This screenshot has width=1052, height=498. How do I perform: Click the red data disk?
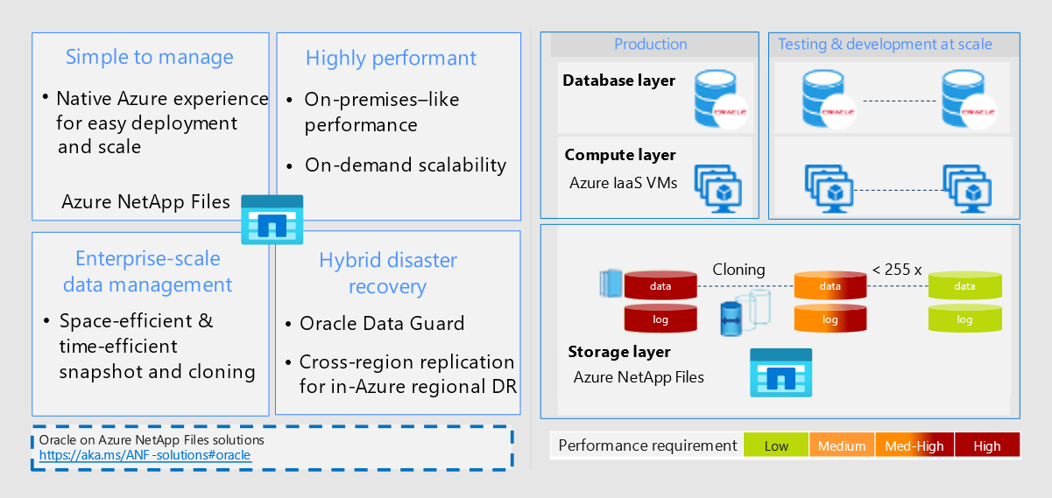tap(660, 286)
